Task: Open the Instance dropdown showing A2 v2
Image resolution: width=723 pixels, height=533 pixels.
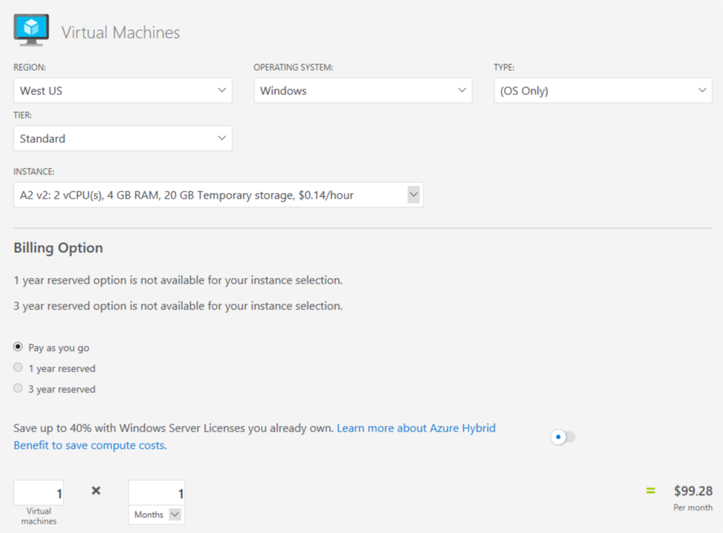Action: coord(219,195)
